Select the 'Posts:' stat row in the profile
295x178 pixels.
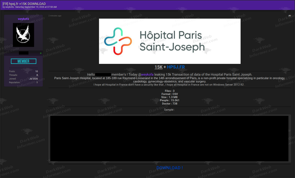23,72
